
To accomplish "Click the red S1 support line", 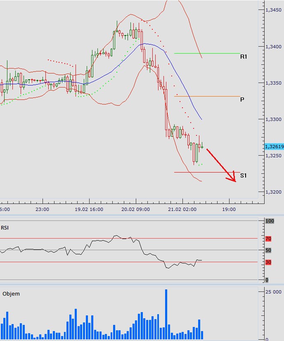I will pyautogui.click(x=207, y=172).
